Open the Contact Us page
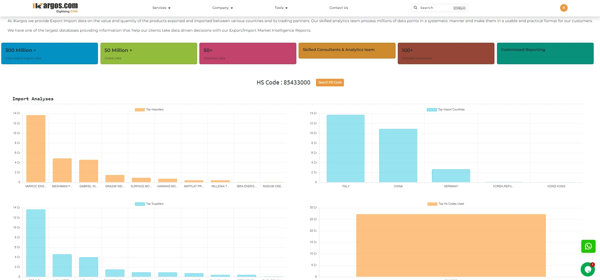This screenshot has width=600, height=280. 339,8
